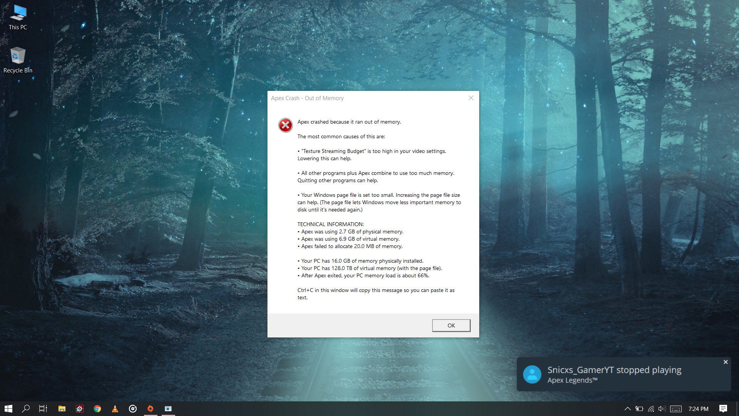Click the Snicxs_GamerYT avatar in the notification
The height and width of the screenshot is (416, 739).
coord(532,374)
